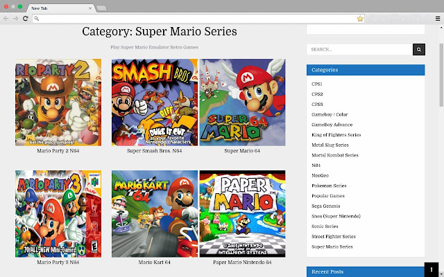This screenshot has height=277, width=444.
Task: Open the GameBoy Advance category
Action: point(332,125)
